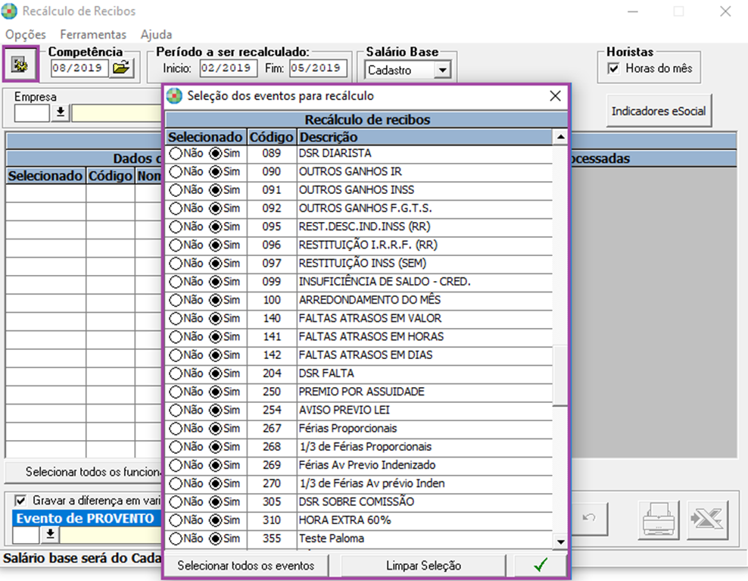The image size is (748, 581).
Task: Click the Evento de PROVENTO lookup arrow
Action: coord(50,535)
